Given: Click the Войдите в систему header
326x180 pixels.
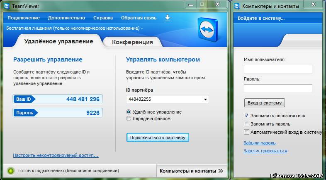Looking at the screenshot, I should point(261,18).
